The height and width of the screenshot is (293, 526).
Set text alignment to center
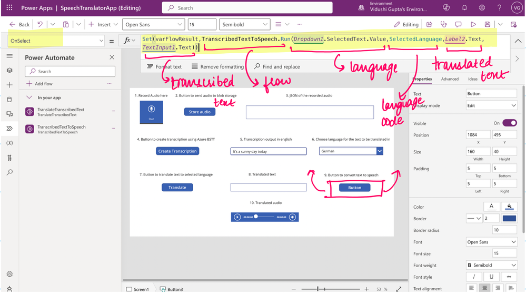[485, 288]
